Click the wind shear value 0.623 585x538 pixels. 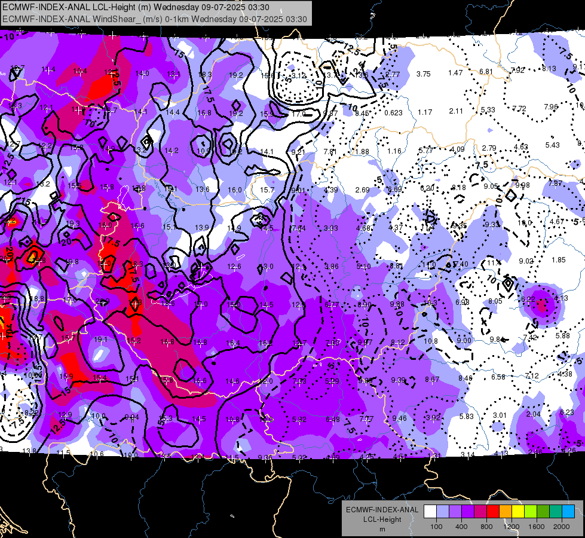(x=394, y=113)
